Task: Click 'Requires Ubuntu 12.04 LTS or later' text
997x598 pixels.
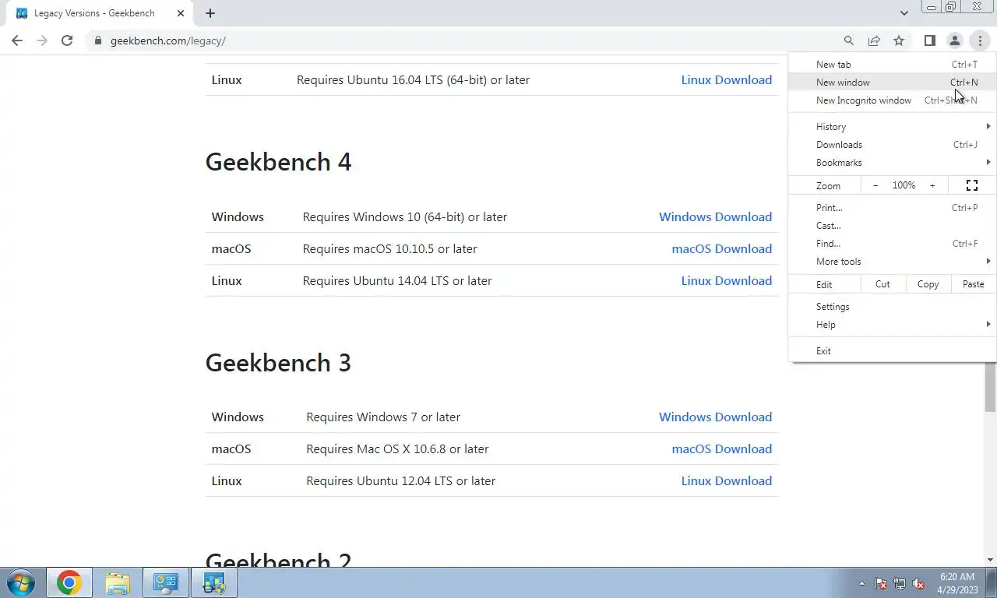Action: tap(400, 480)
